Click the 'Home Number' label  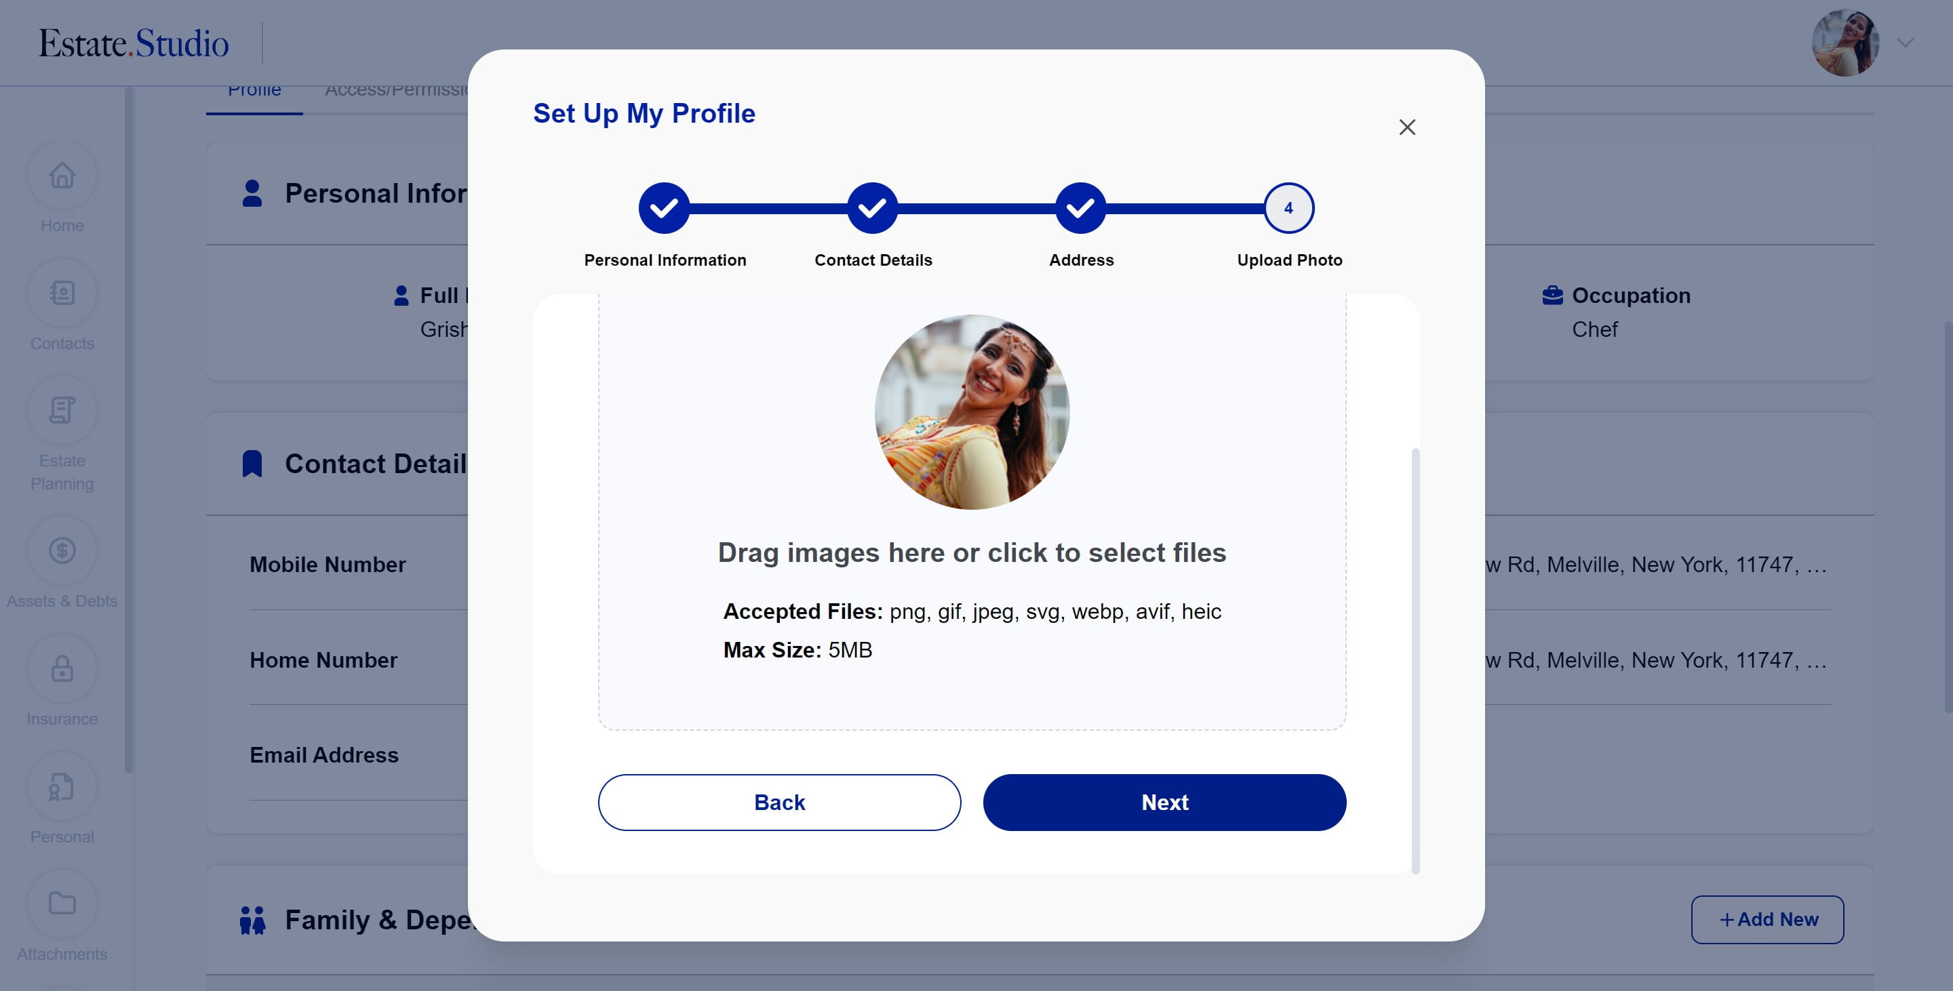(323, 660)
